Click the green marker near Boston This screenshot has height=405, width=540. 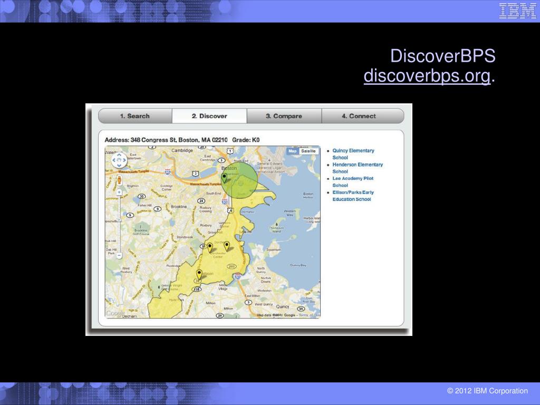224,178
